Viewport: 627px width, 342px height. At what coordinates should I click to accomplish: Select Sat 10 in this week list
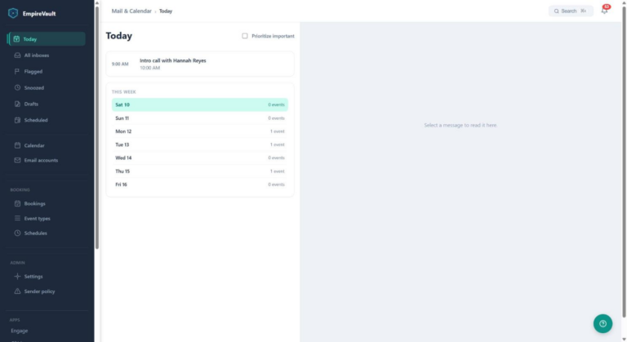coord(200,104)
